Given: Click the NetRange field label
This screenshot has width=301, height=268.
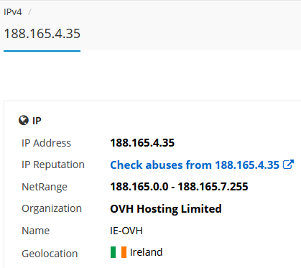Looking at the screenshot, I should pos(45,187).
